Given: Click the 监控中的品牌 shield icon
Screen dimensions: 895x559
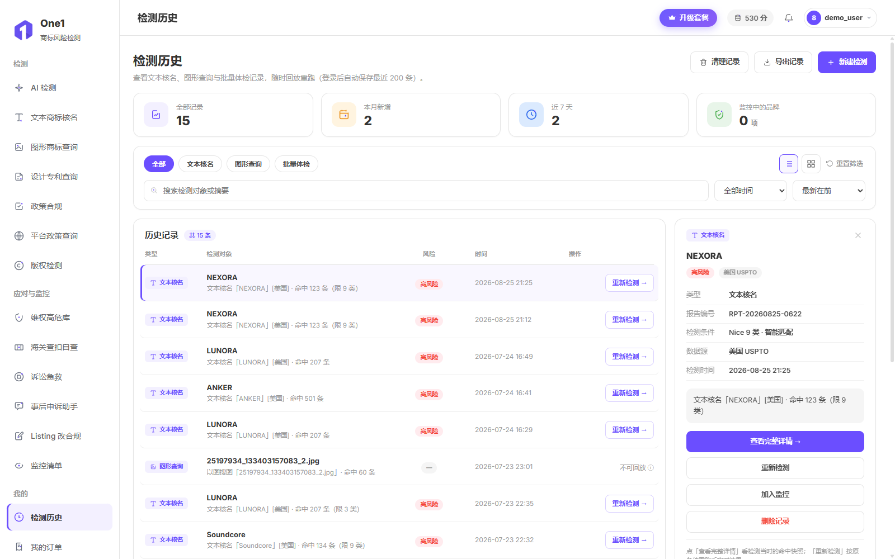Looking at the screenshot, I should 719,115.
